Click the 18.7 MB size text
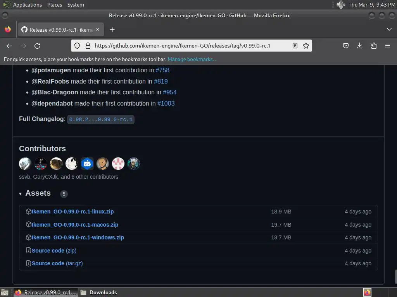This screenshot has height=297, width=397. pyautogui.click(x=281, y=237)
